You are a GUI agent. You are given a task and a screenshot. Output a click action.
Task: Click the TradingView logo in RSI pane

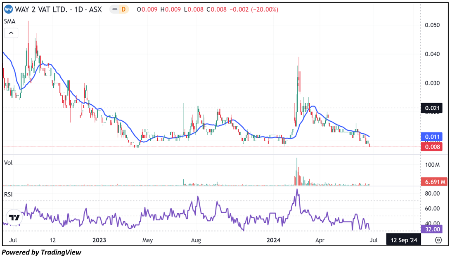coord(14,217)
